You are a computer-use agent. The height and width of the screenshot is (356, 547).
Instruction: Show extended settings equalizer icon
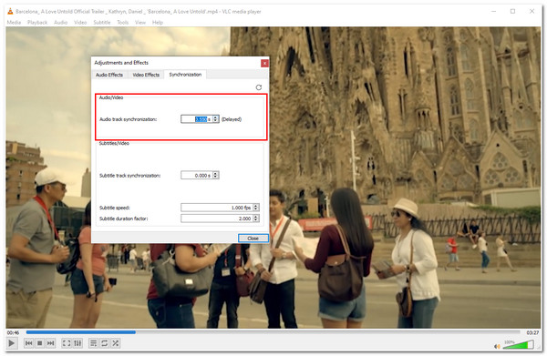click(77, 343)
